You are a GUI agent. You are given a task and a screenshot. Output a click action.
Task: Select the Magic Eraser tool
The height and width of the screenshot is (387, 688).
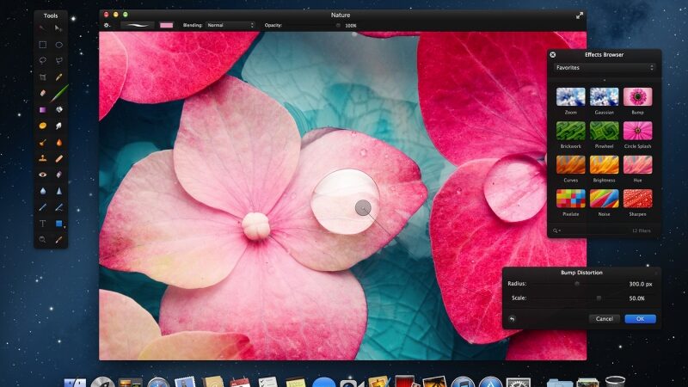(x=58, y=175)
